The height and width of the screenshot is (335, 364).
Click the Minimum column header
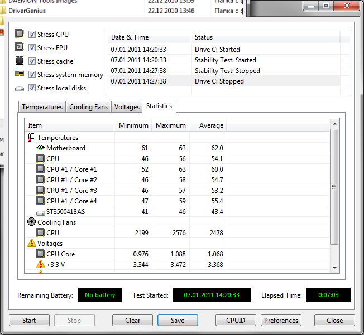[x=133, y=125]
